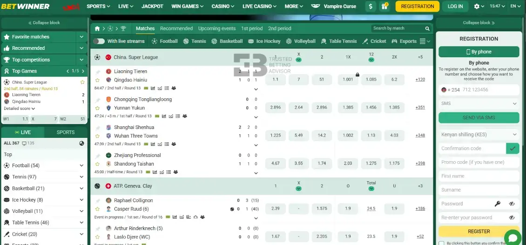Open Vampire Curse promo link

(x=334, y=7)
